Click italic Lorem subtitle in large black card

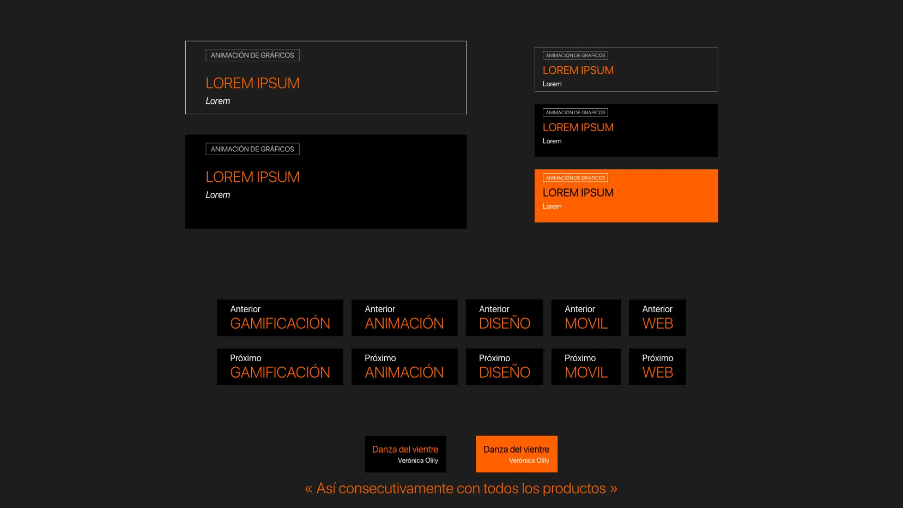[218, 195]
